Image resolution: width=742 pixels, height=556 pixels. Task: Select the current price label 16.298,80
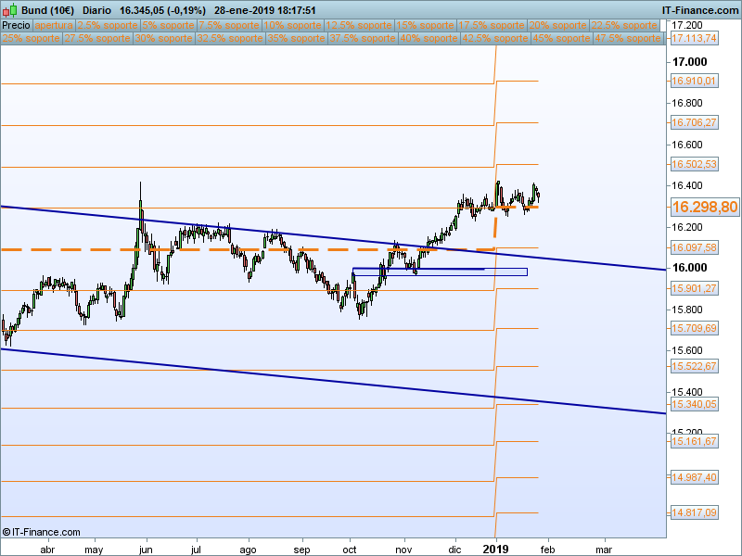[x=704, y=208]
